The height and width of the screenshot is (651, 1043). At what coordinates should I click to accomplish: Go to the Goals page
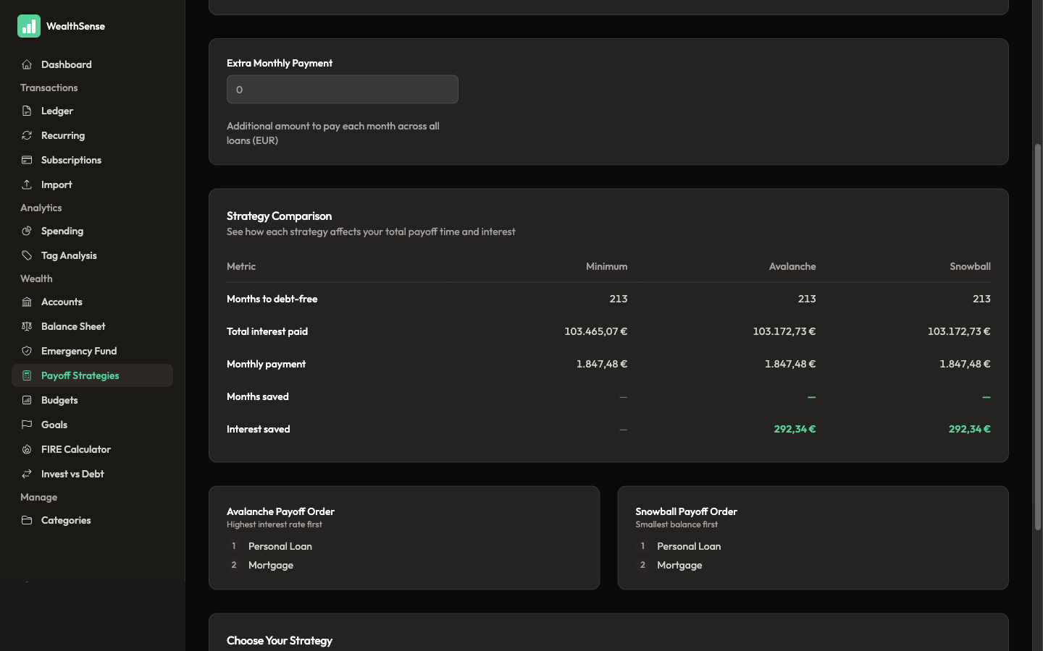coord(92,425)
